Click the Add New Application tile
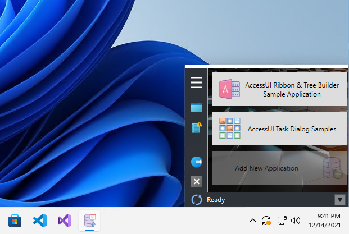The image size is (349, 234). click(279, 168)
